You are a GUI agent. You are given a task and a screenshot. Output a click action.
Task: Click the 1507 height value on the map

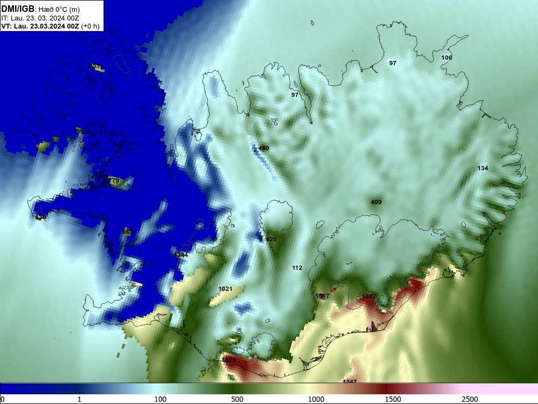(x=322, y=296)
